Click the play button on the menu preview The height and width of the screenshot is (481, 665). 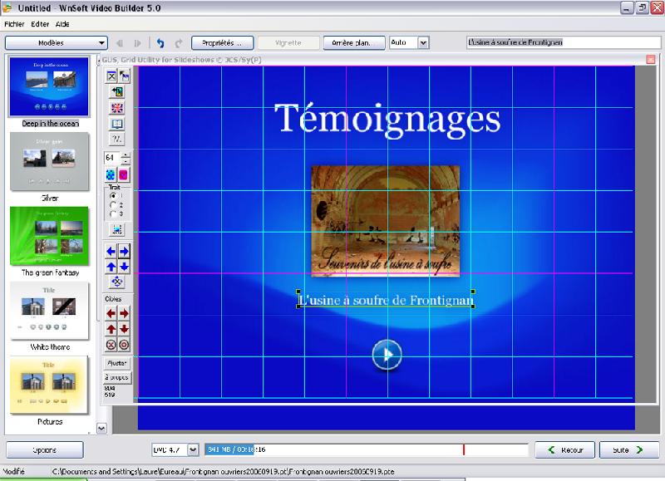click(387, 355)
